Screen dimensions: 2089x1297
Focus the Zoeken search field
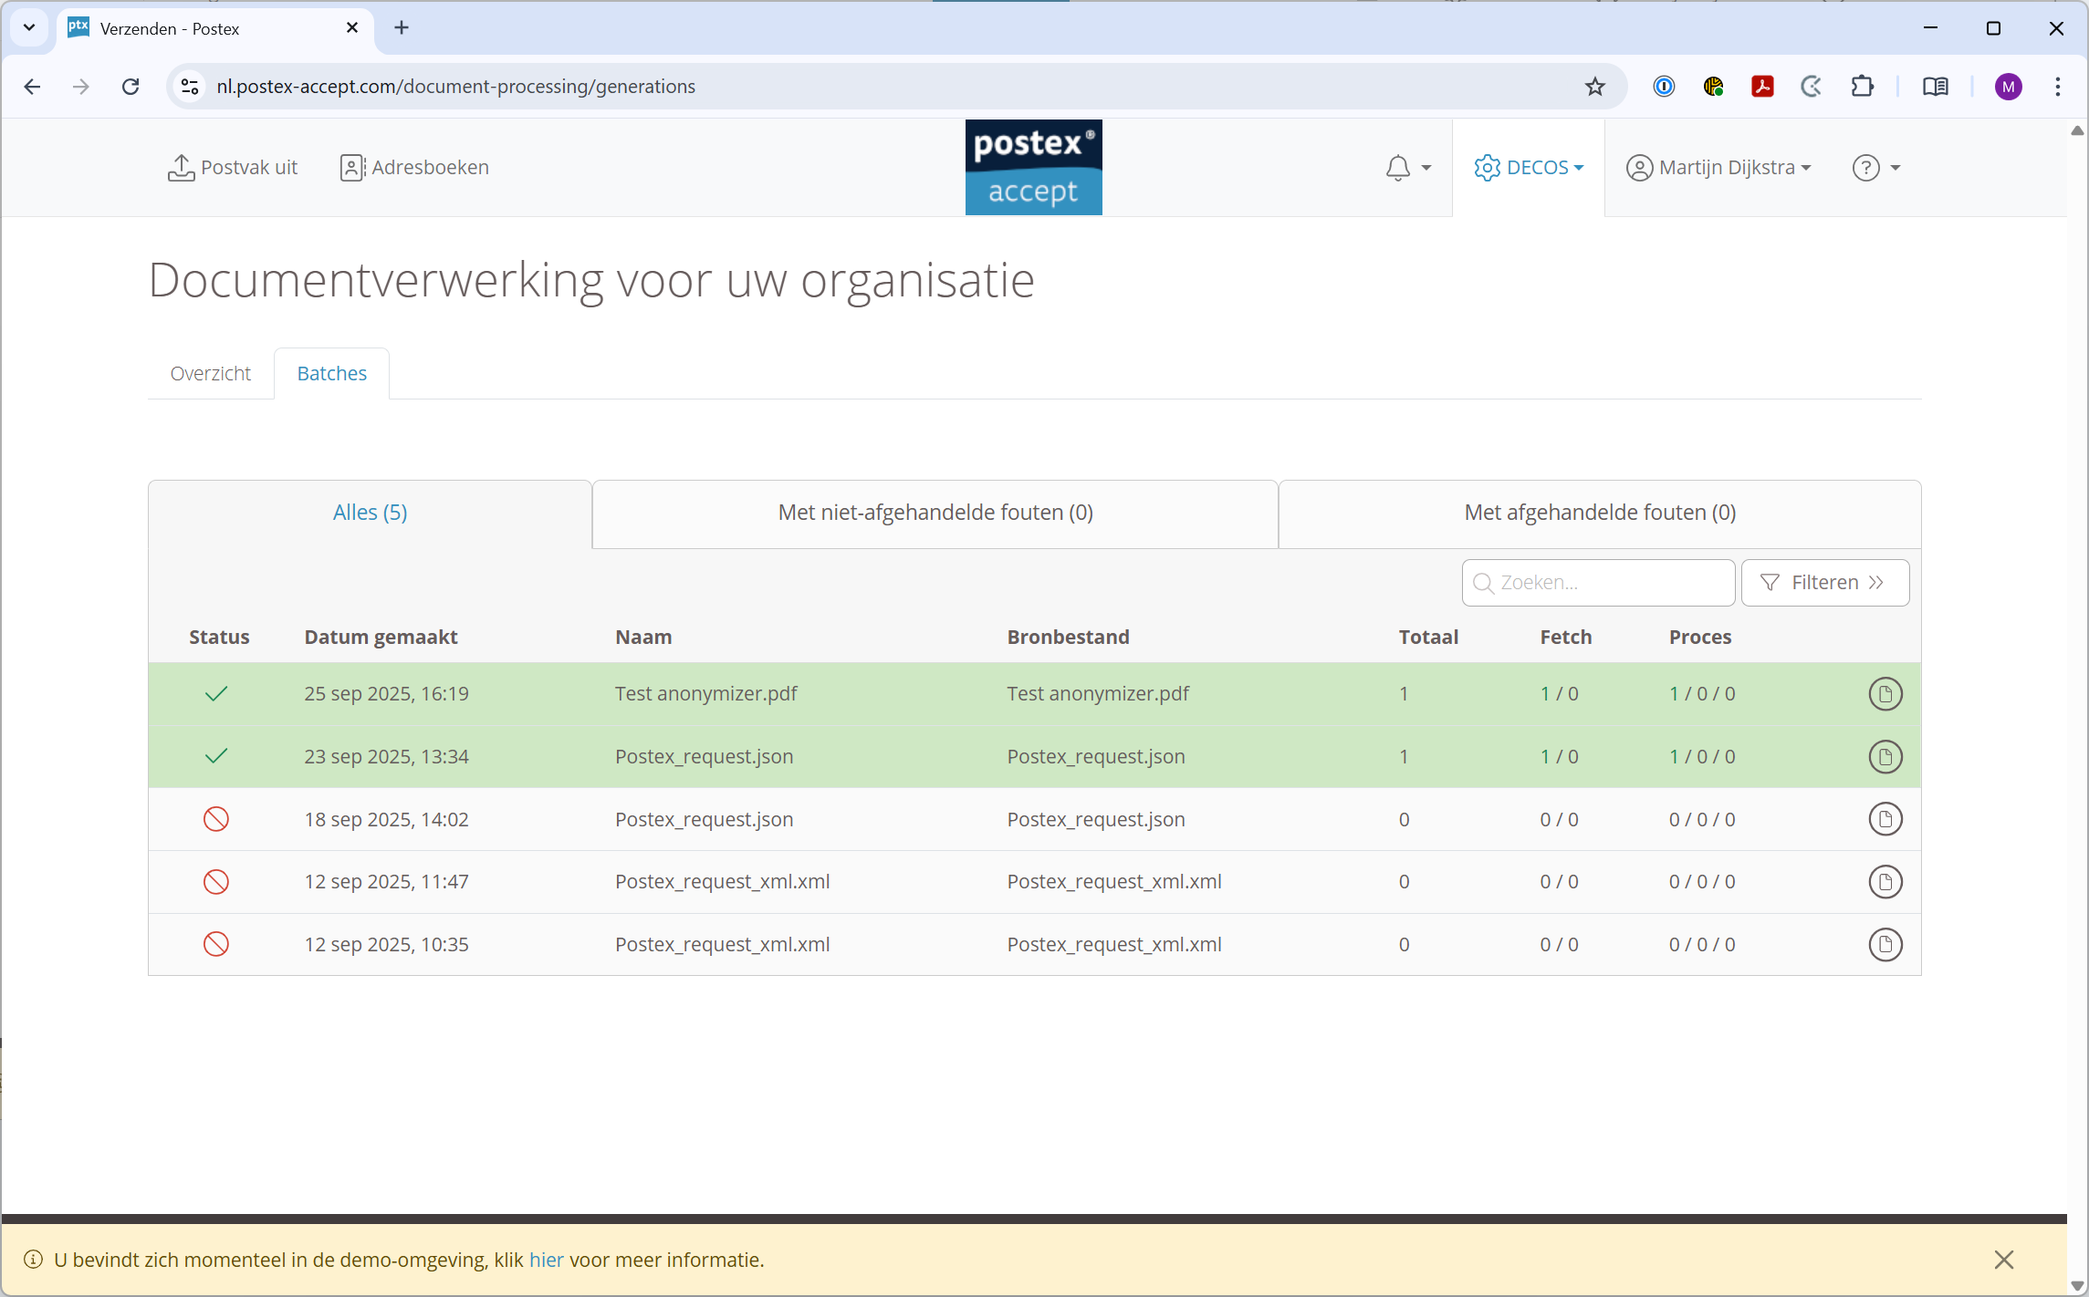[x=1610, y=583]
